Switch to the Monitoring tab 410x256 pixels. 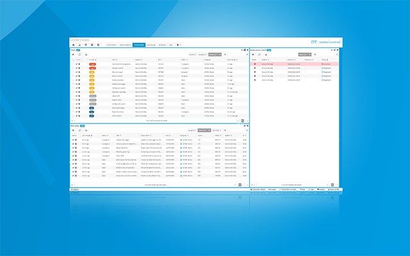coord(151,45)
